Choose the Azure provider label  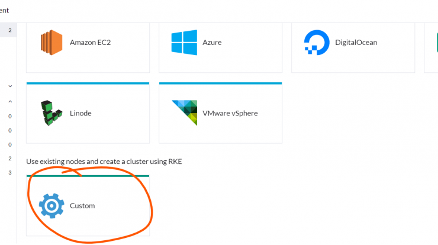(x=212, y=43)
